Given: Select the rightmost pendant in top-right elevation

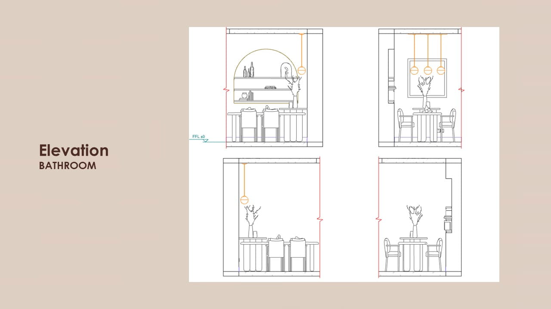Looking at the screenshot, I should [x=441, y=70].
